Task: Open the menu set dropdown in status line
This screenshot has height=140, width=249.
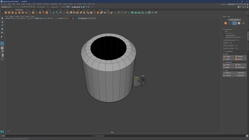Action: [6, 7]
